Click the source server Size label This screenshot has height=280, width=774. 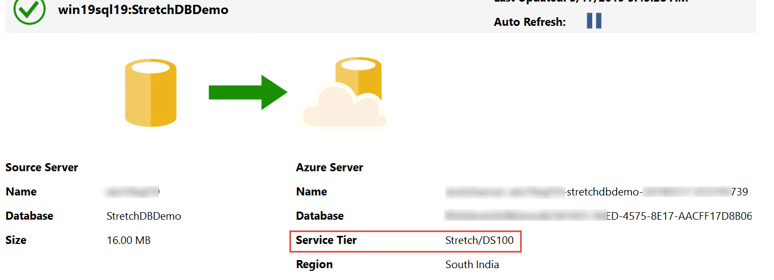[x=16, y=240]
